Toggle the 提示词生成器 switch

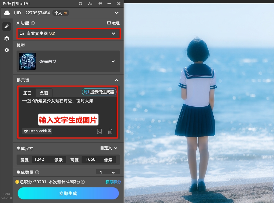(x=99, y=92)
